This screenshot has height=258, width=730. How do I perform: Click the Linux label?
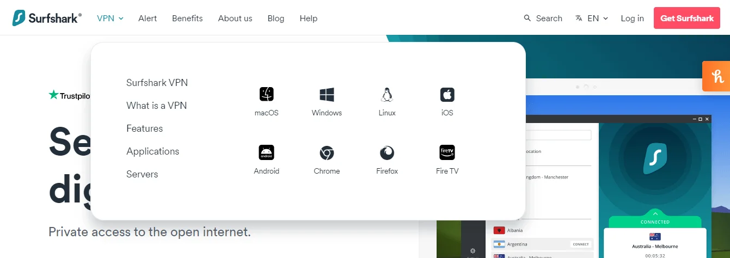(x=387, y=113)
